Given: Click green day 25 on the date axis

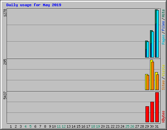Looking at the screenshot, I should coord(127,126).
